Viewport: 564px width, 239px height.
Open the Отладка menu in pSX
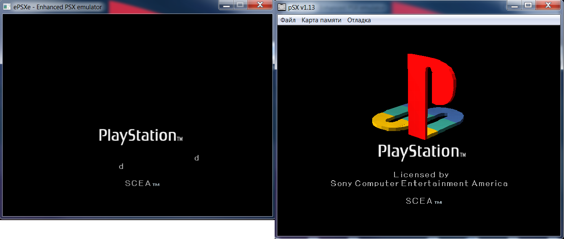click(x=359, y=20)
